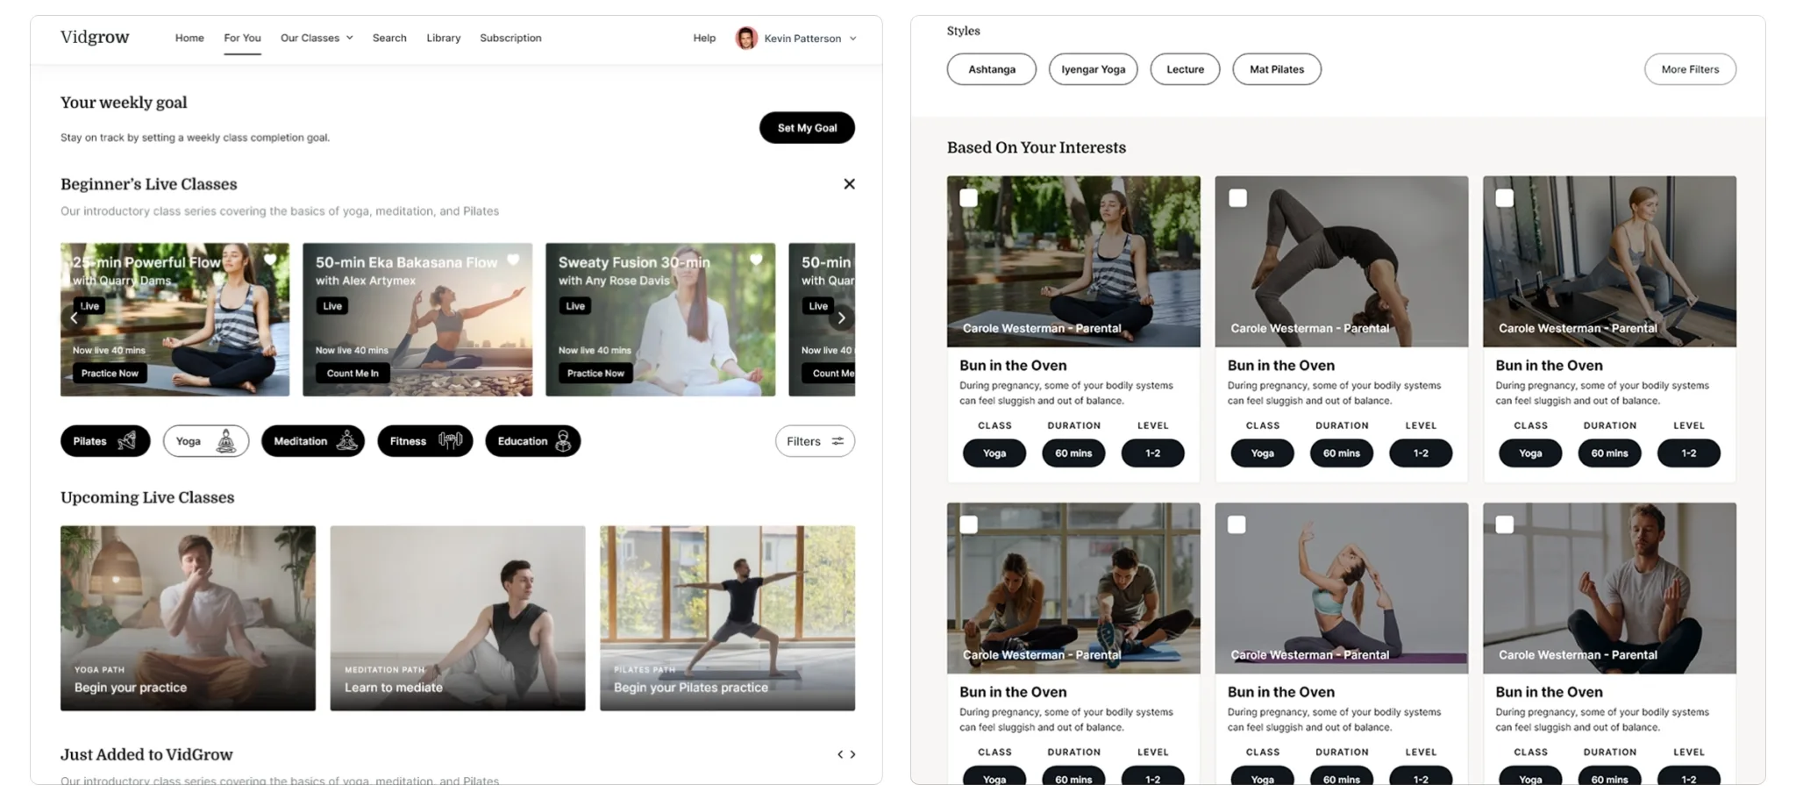Favorite the 25-min Powerful Flow class
The height and width of the screenshot is (799, 1796).
point(270,260)
